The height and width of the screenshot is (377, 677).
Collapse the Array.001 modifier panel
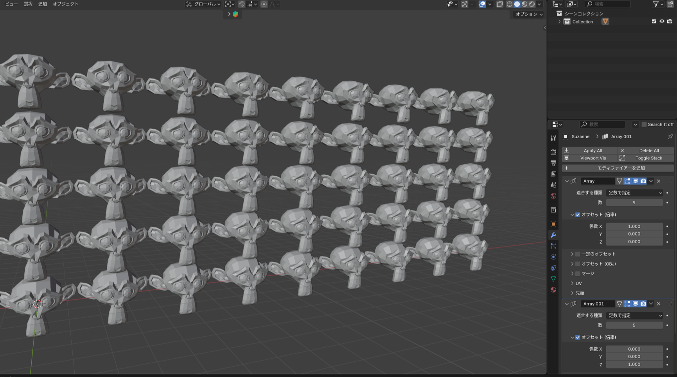coord(567,304)
